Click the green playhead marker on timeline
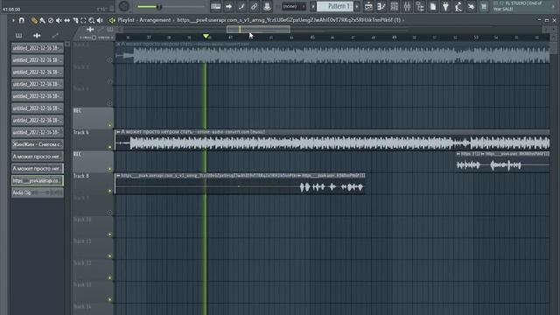Screen dimensions: 560x315 [206, 36]
